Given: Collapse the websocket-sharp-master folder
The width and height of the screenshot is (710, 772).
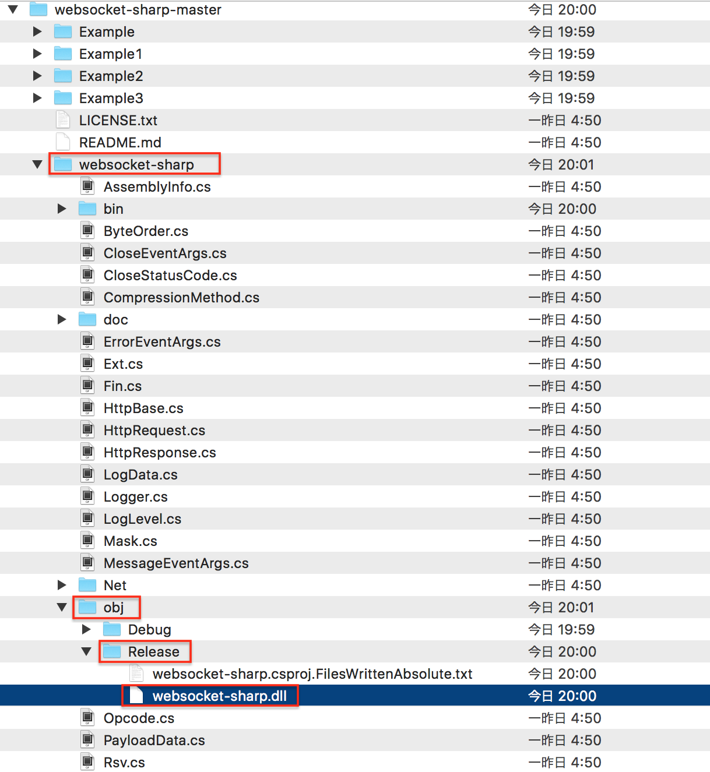Looking at the screenshot, I should 13,9.
